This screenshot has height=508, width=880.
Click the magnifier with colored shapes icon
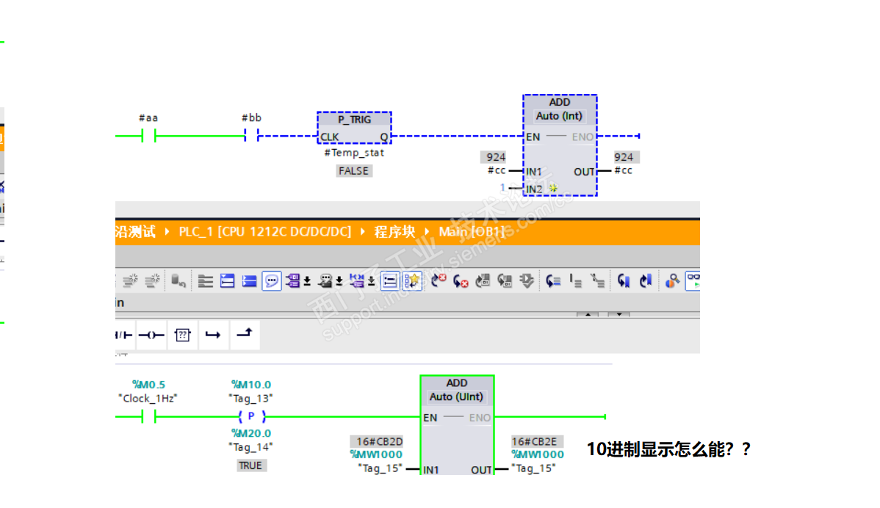pos(672,281)
